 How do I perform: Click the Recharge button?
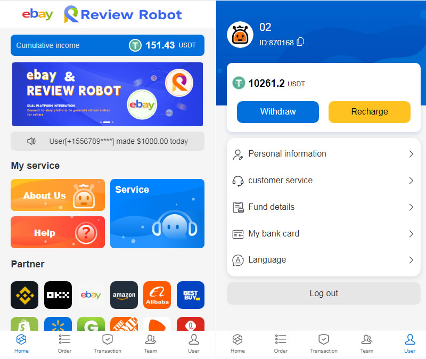[370, 112]
